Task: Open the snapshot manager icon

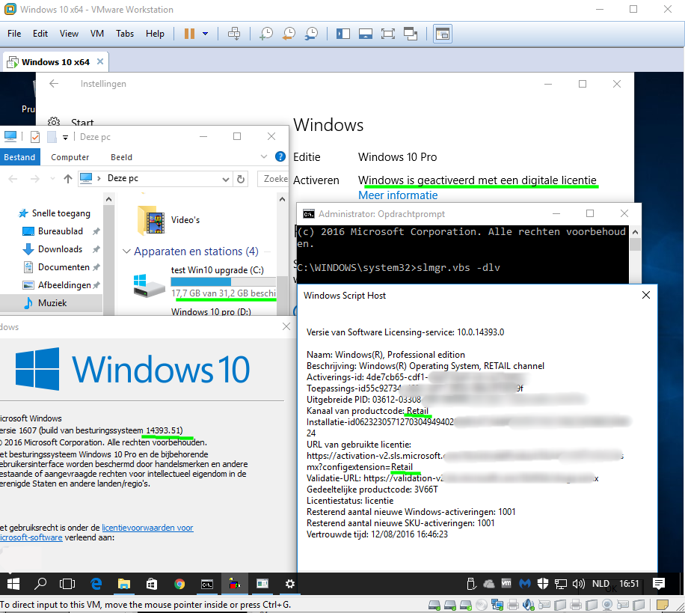Action: 311,34
